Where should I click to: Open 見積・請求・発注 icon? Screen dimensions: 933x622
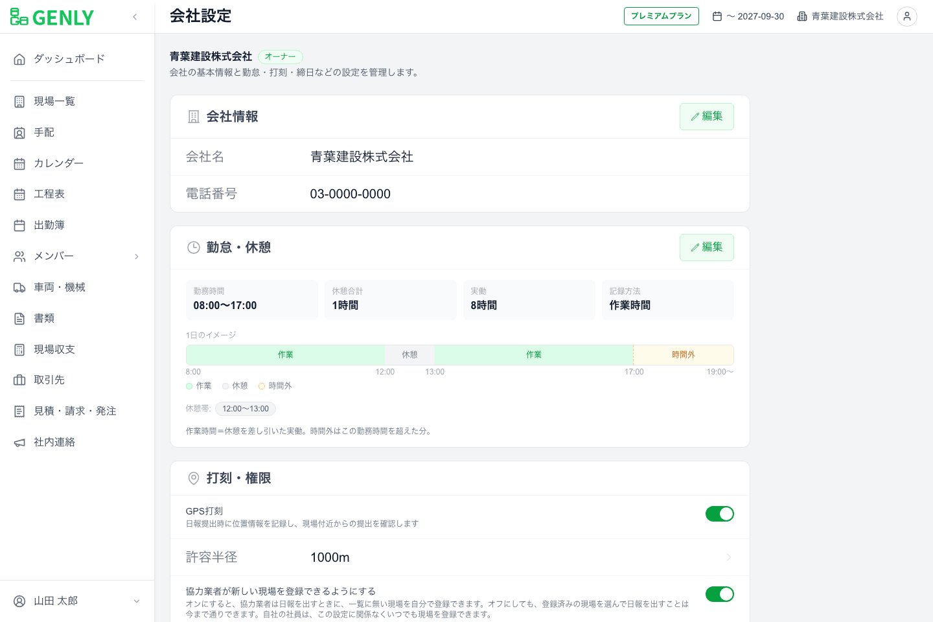pyautogui.click(x=19, y=411)
